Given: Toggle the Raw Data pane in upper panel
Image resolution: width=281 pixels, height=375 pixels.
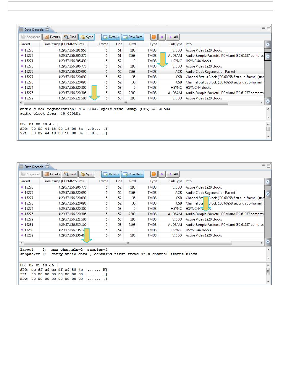Looking at the screenshot, I should [x=133, y=37].
